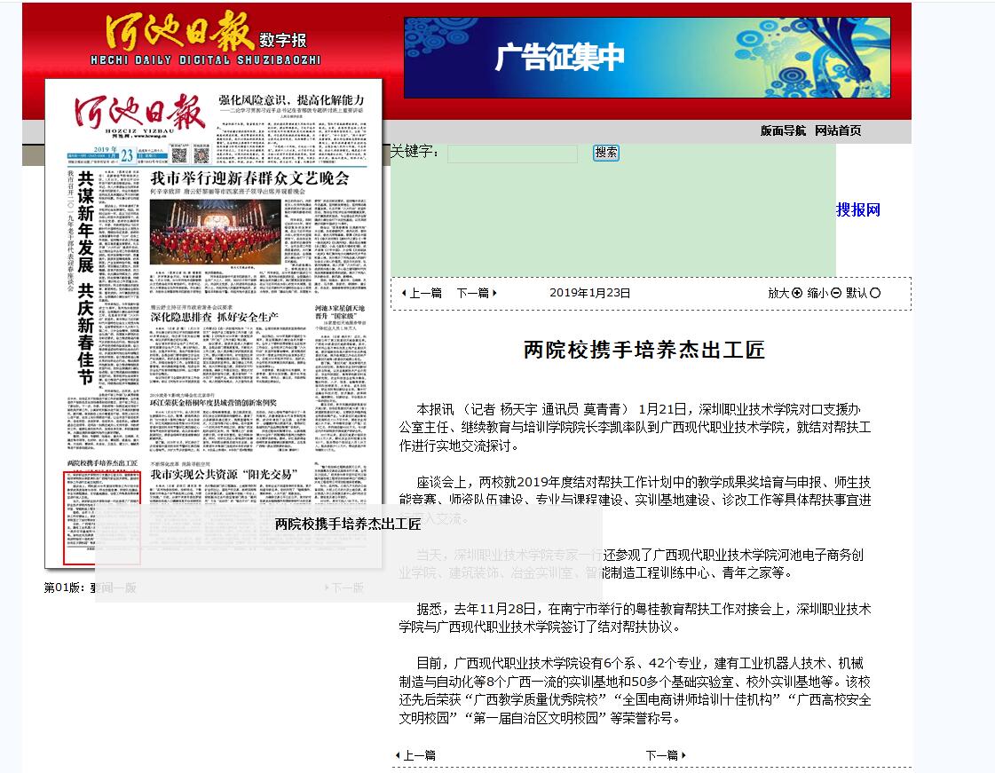Focus the 关键字 search input field
Viewport: 995px width, 773px height.
512,154
